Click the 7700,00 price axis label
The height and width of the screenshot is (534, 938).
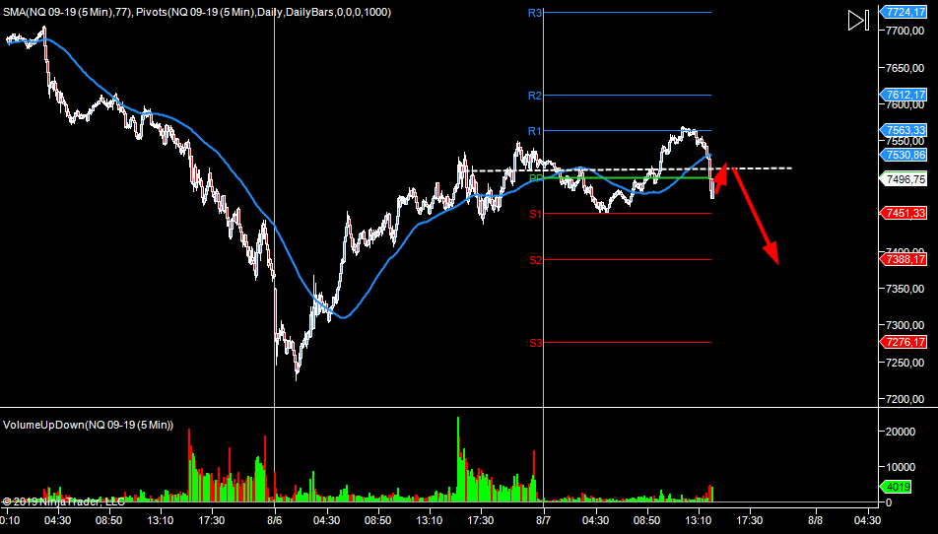904,32
